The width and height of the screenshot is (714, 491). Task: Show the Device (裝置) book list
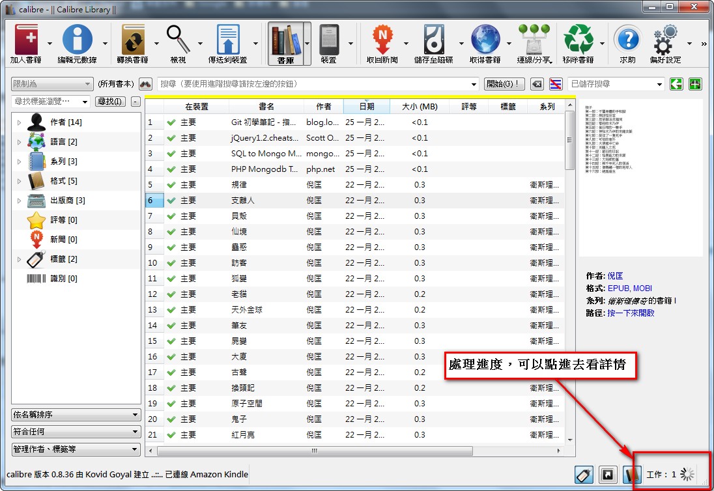pyautogui.click(x=329, y=44)
